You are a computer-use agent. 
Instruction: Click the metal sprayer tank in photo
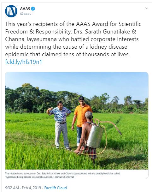point(95,136)
